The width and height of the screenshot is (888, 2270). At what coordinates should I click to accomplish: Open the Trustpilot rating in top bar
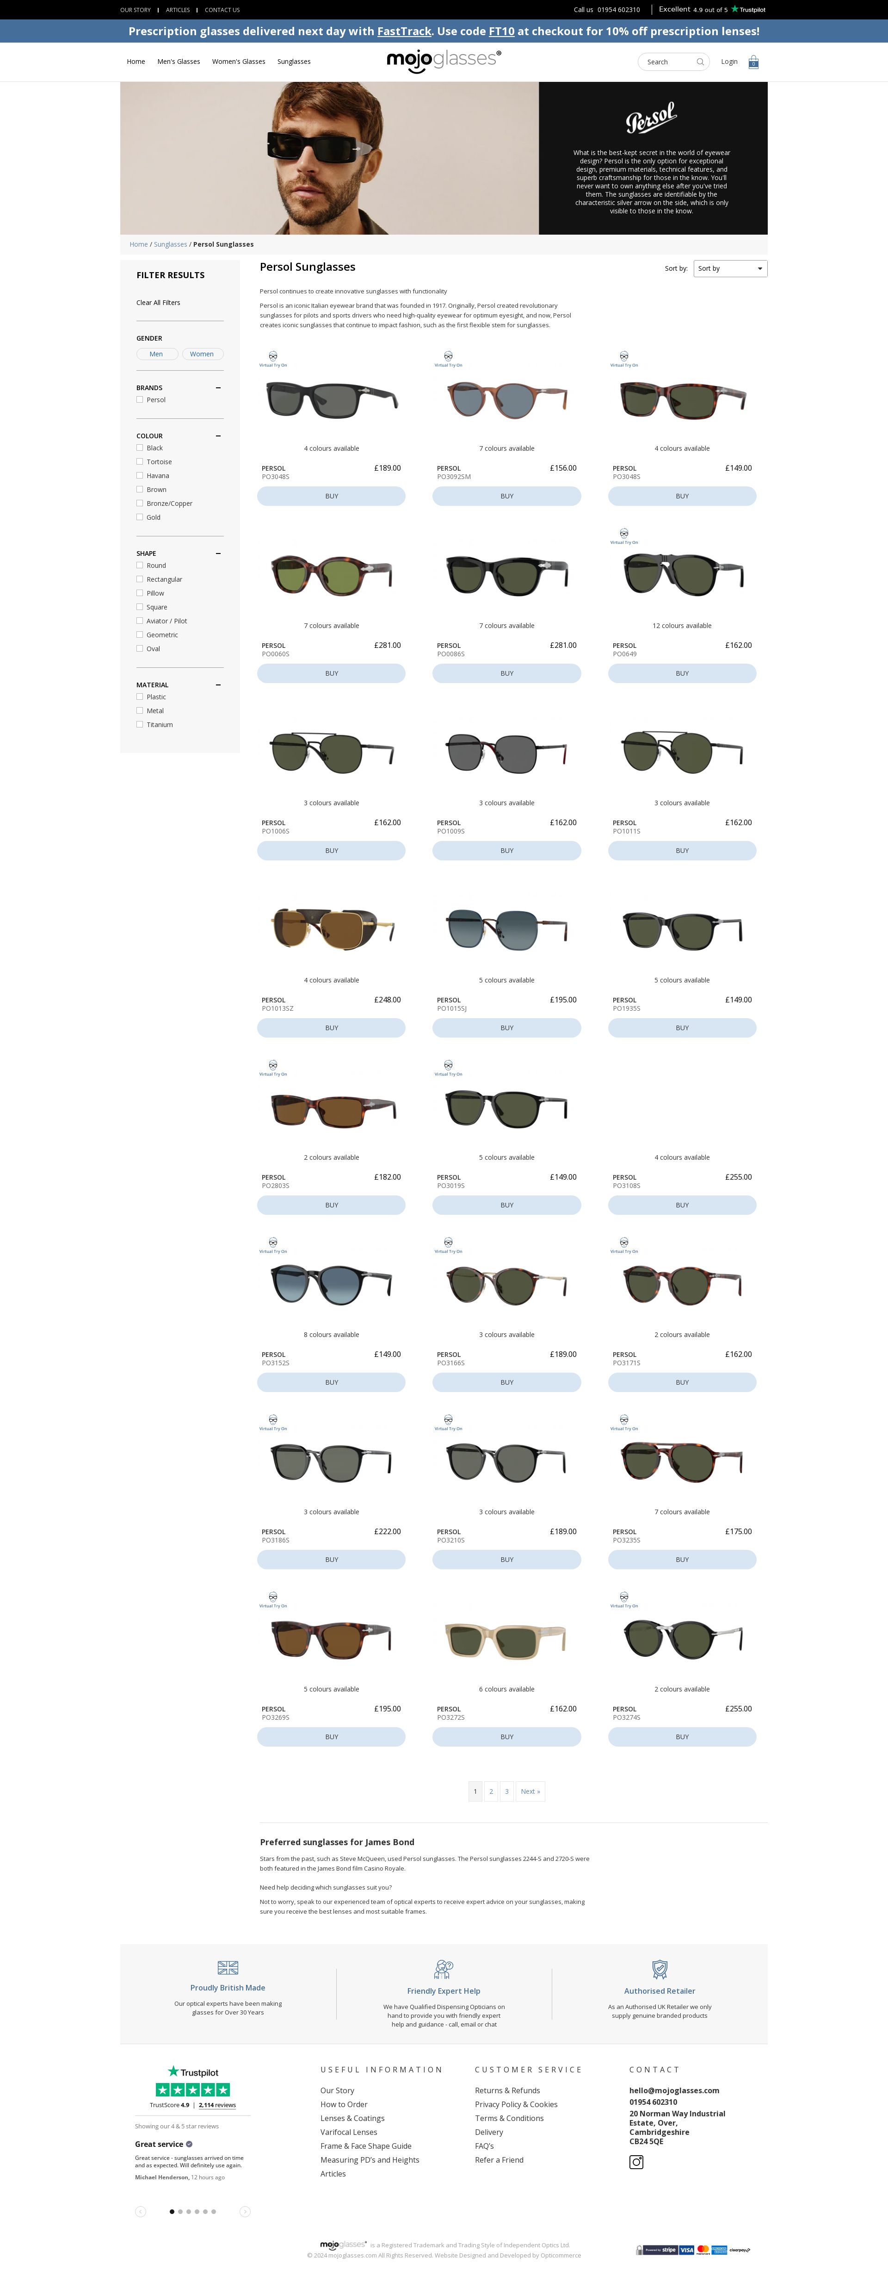(x=712, y=10)
